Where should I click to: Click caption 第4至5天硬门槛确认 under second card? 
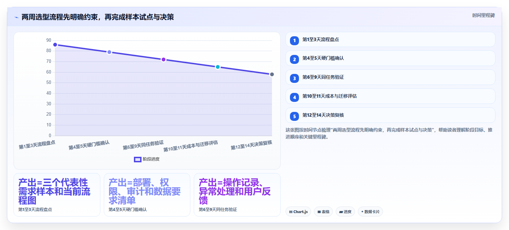pyautogui.click(x=128, y=210)
